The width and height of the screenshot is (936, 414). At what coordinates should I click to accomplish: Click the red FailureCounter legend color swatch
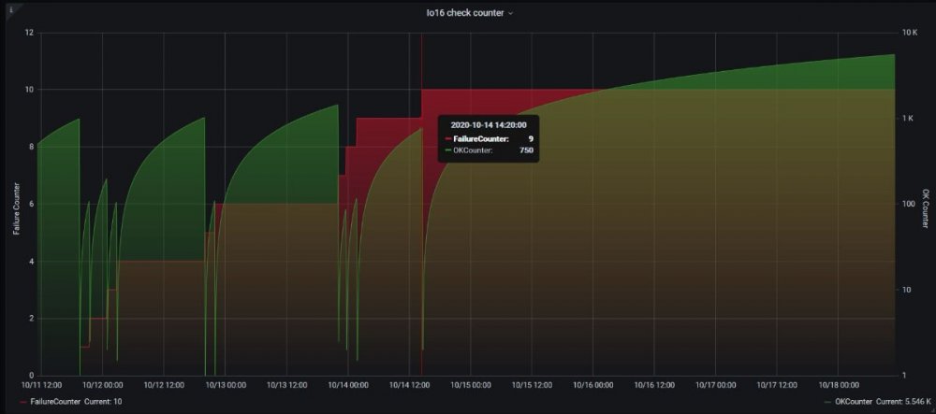tap(23, 401)
